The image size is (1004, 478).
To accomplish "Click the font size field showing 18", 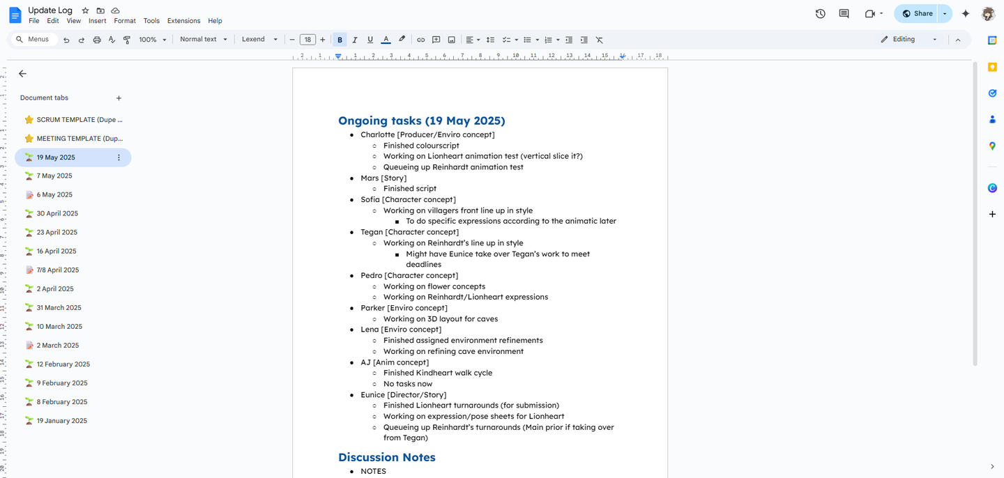I will (x=307, y=40).
